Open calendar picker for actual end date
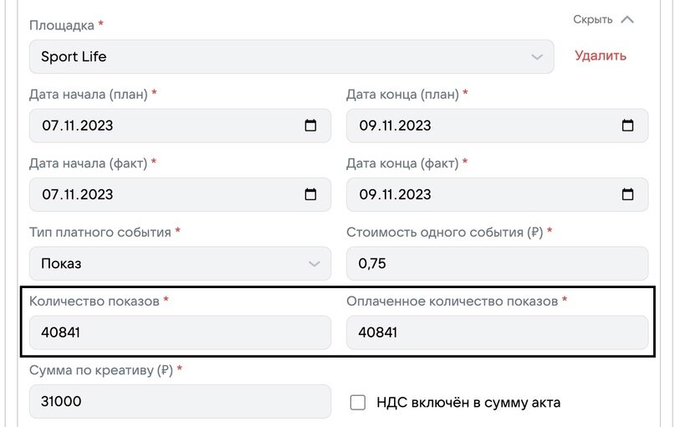This screenshot has width=675, height=427. (627, 194)
